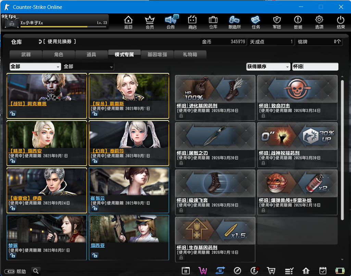Click the 怀旧 search input field
351x276 pixels.
pyautogui.click(x=315, y=66)
